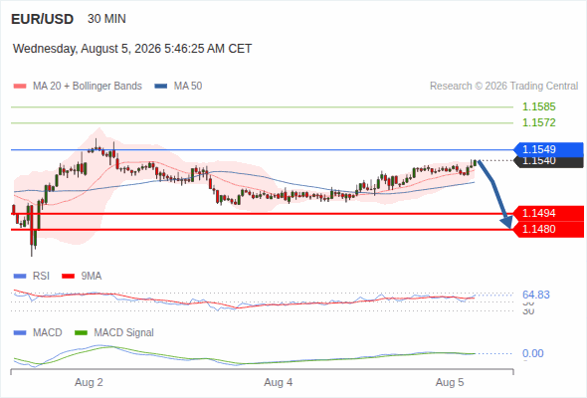Click the RSI value 64.83 label
587x398 pixels.
[x=536, y=296]
